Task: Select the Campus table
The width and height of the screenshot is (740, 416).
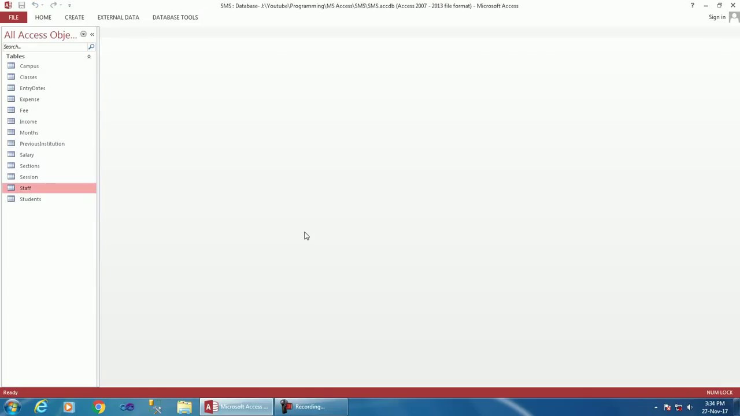Action: point(49,66)
